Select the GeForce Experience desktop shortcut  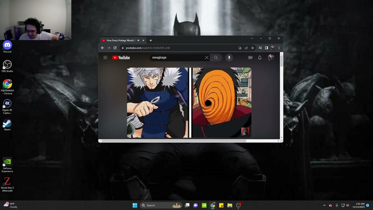tap(7, 165)
